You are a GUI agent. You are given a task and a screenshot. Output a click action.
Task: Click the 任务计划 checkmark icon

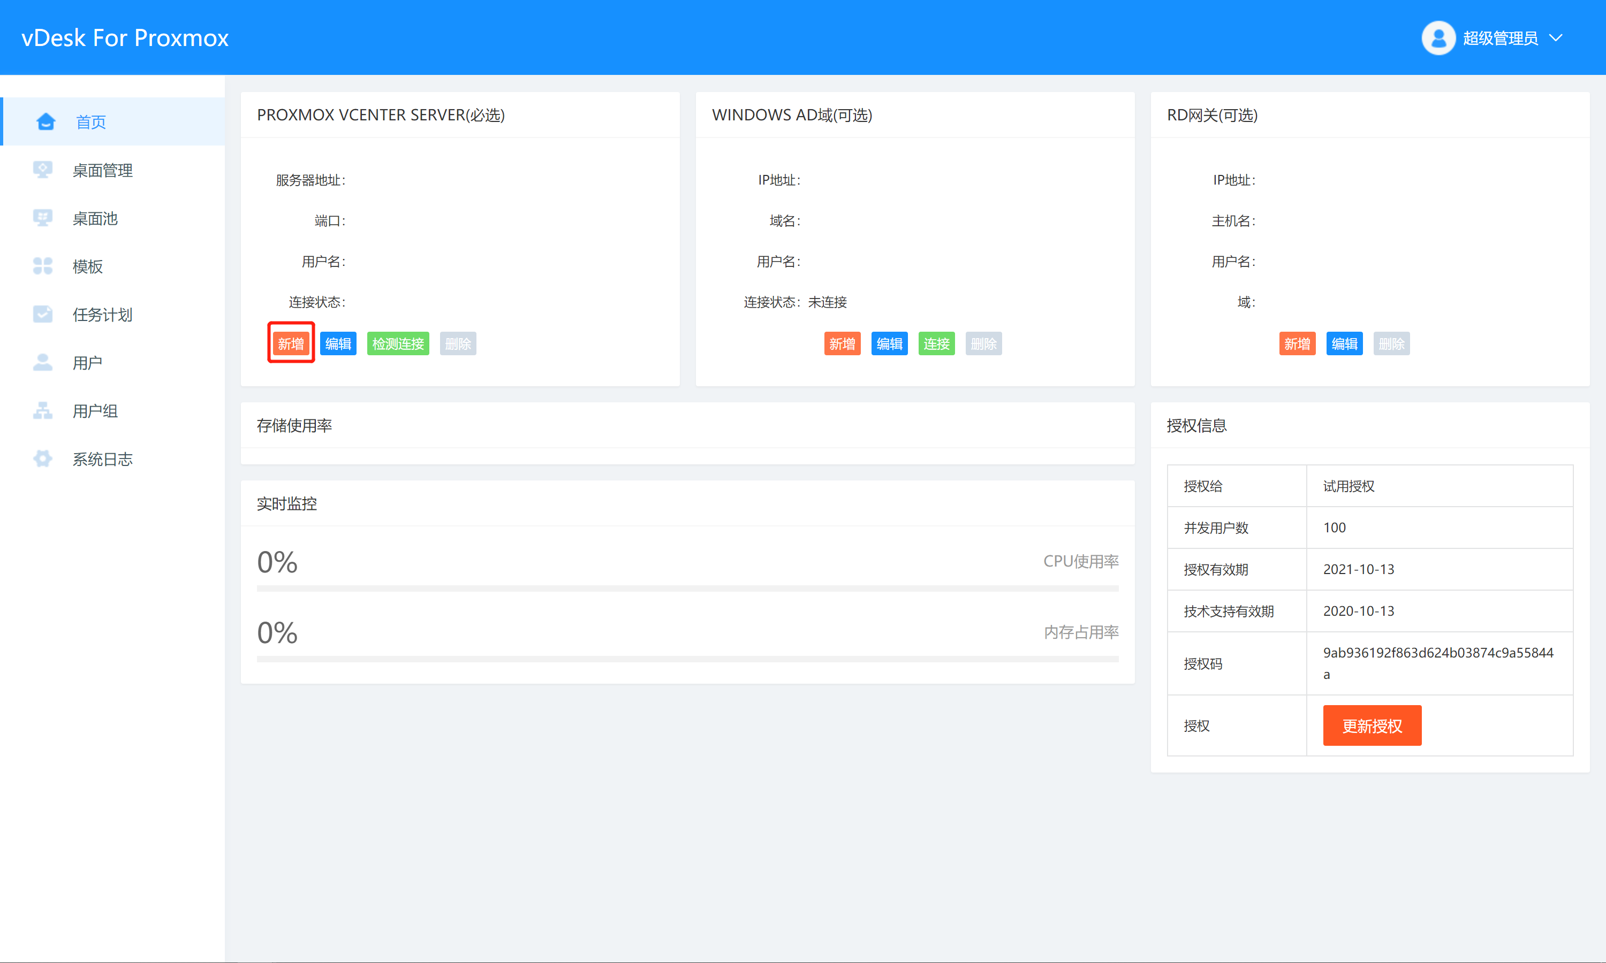(x=43, y=314)
